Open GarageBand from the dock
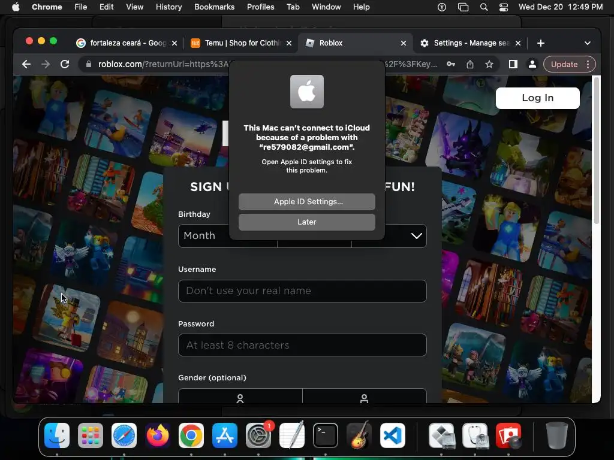 coord(359,435)
